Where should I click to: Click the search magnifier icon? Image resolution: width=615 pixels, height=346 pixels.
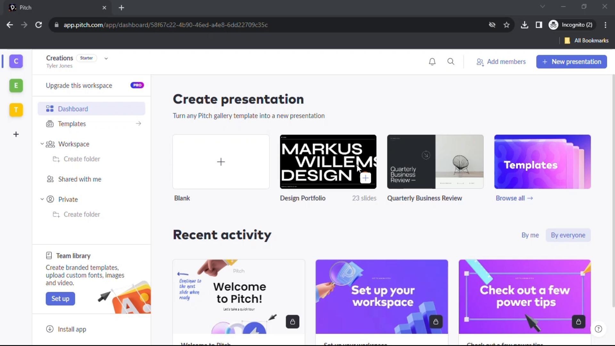pos(451,62)
